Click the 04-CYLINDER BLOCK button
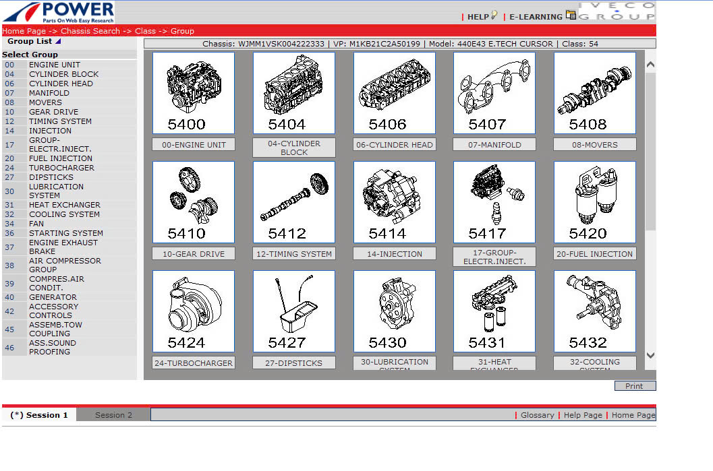Image resolution: width=713 pixels, height=471 pixels. pyautogui.click(x=294, y=148)
